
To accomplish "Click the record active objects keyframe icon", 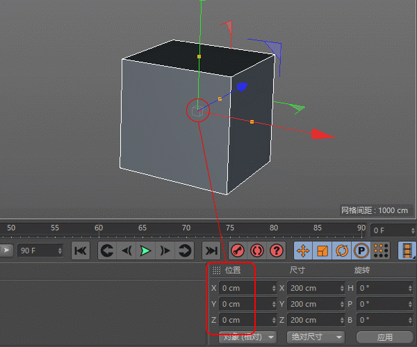I will [238, 251].
